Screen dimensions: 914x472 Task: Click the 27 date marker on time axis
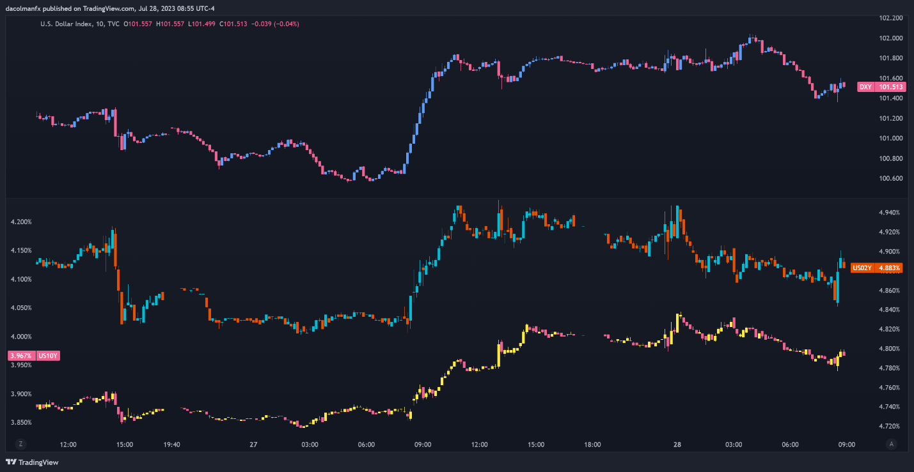coord(253,445)
